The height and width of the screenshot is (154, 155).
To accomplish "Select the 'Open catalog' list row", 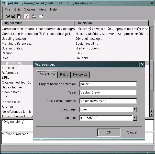I will click(17, 92).
